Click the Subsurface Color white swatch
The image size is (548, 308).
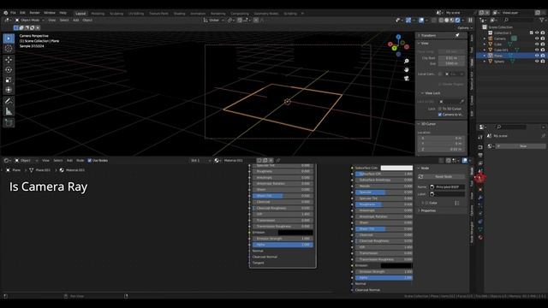(396, 168)
